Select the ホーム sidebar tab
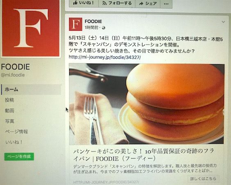This screenshot has height=185, width=231. click(x=31, y=89)
